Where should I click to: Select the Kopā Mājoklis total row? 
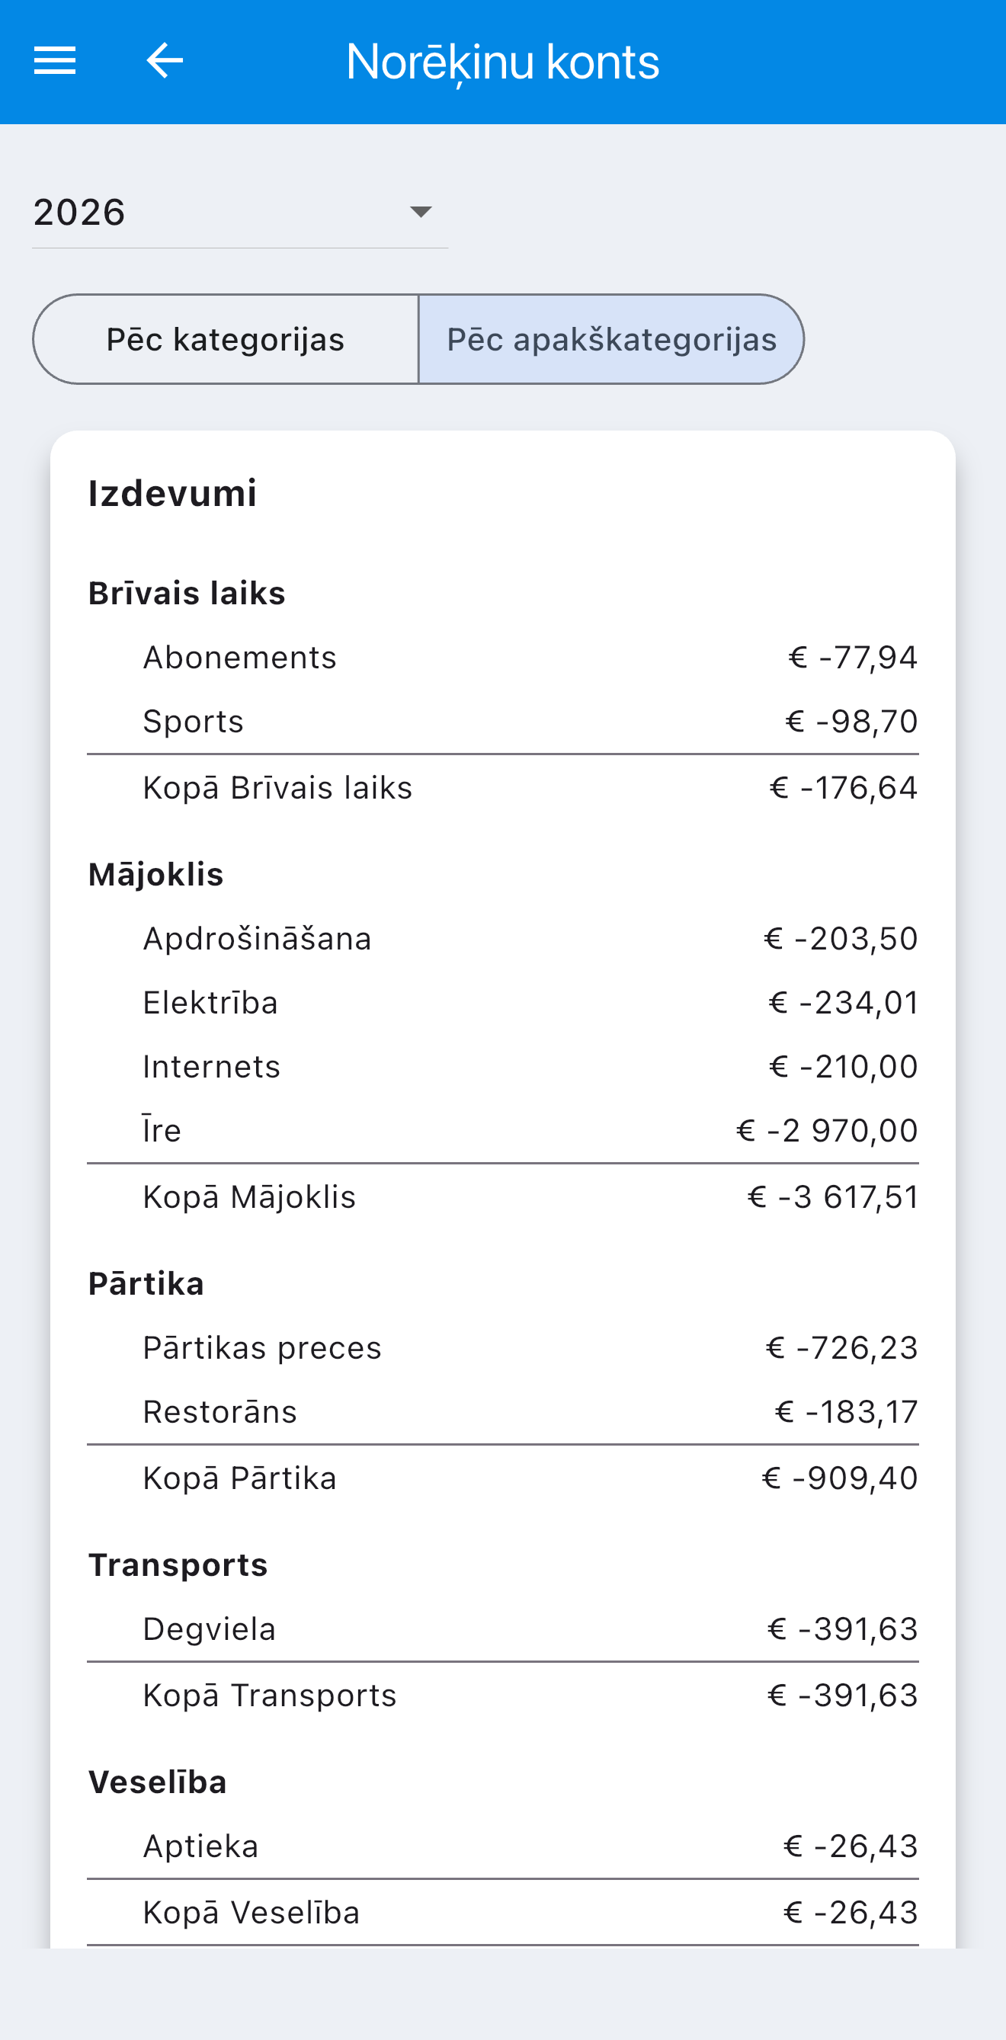(x=503, y=1196)
